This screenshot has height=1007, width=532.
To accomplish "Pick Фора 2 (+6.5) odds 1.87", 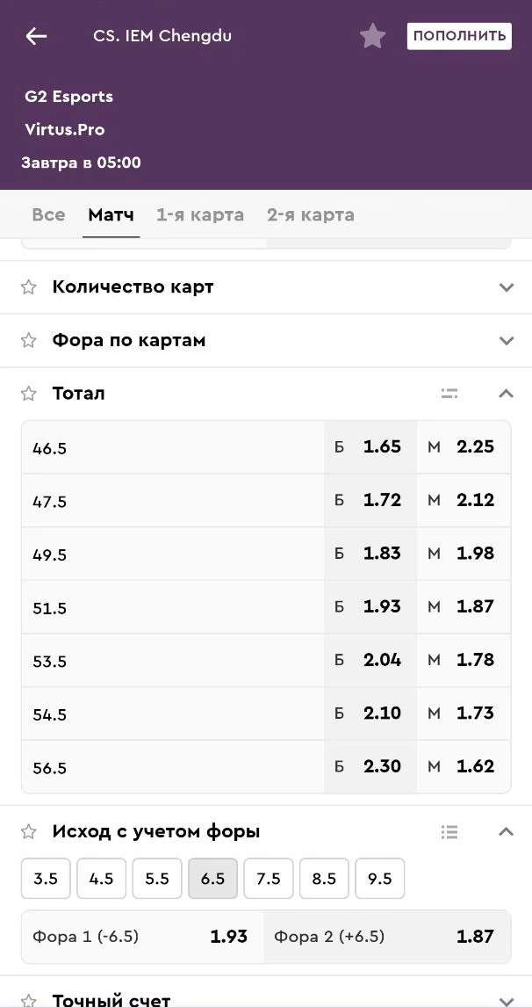I will click(x=386, y=937).
